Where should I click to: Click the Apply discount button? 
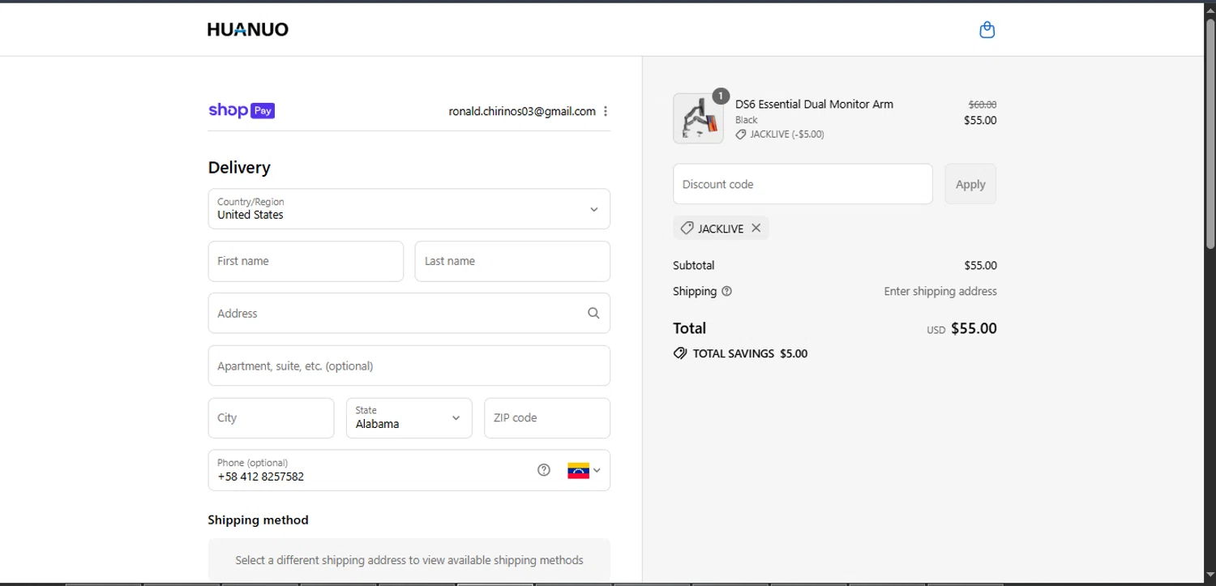pyautogui.click(x=970, y=184)
